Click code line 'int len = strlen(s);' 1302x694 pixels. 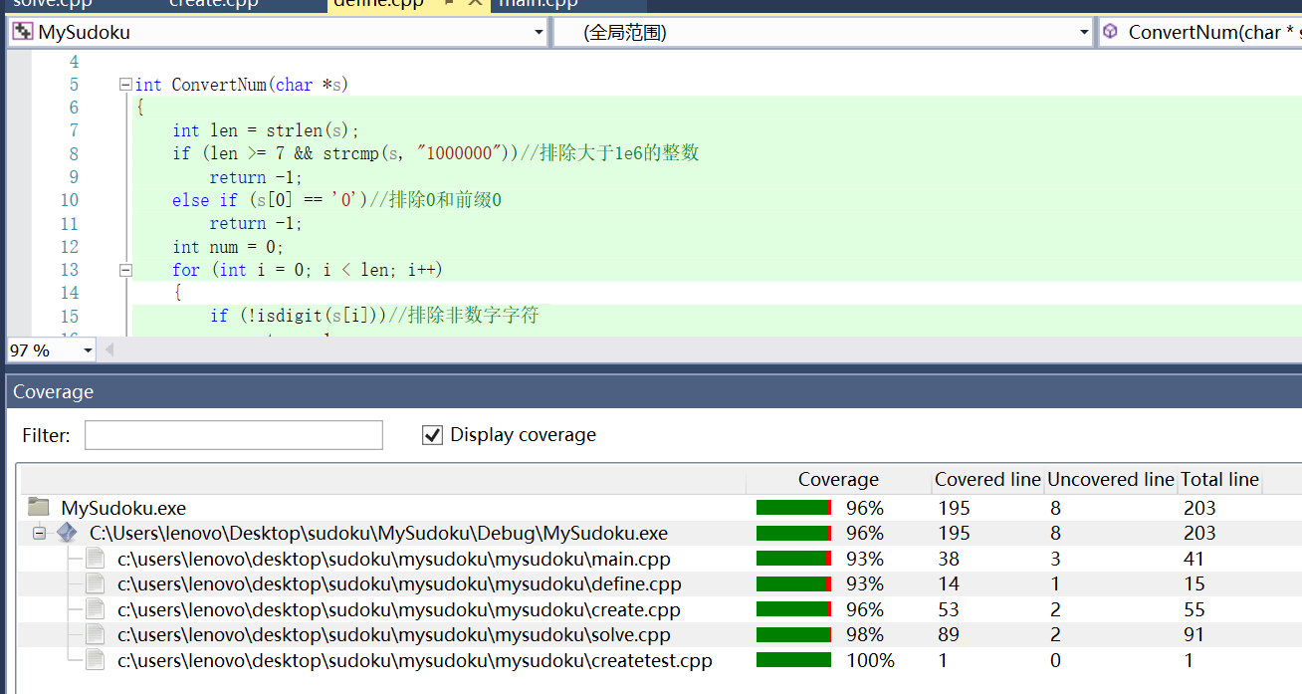pos(265,130)
